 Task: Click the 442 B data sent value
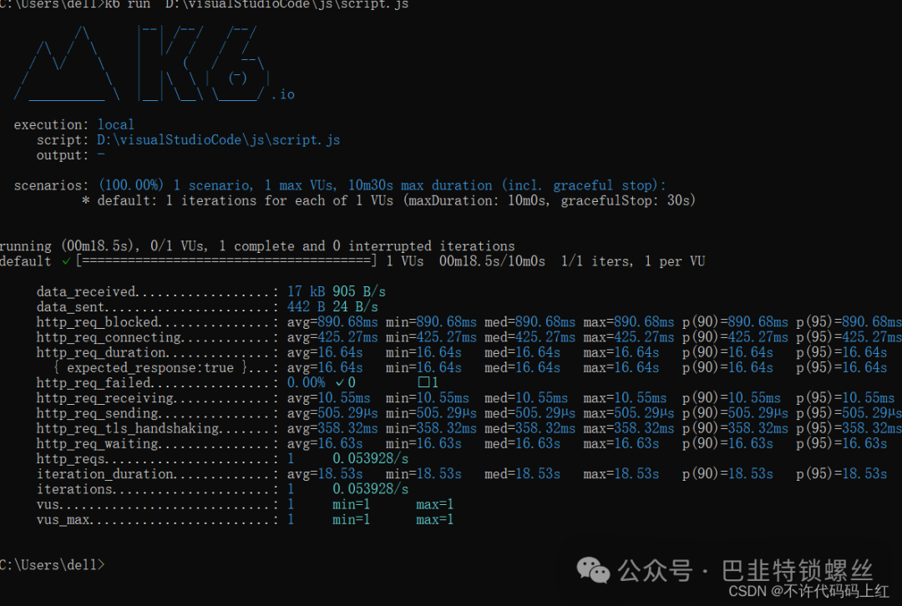tap(306, 307)
